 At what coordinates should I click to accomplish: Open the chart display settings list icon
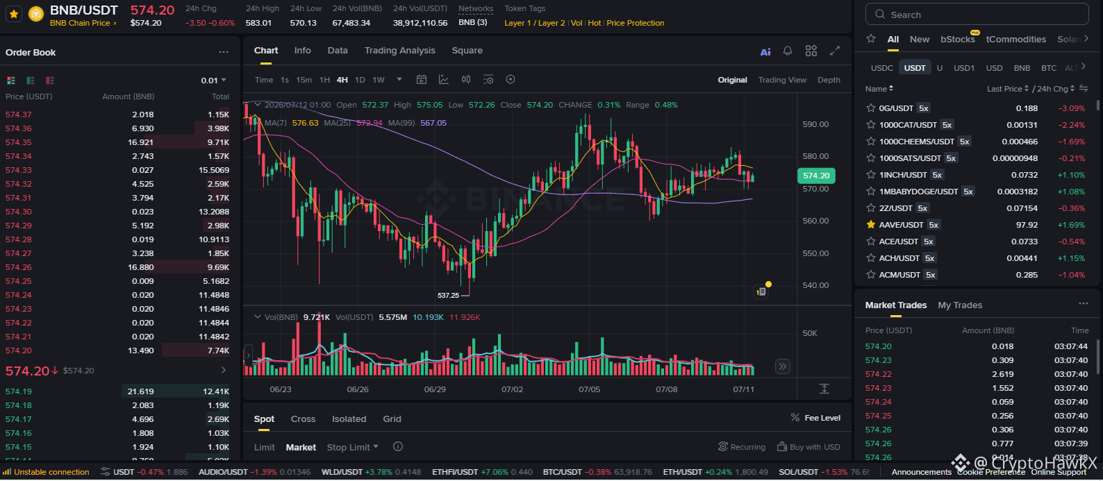pos(488,80)
